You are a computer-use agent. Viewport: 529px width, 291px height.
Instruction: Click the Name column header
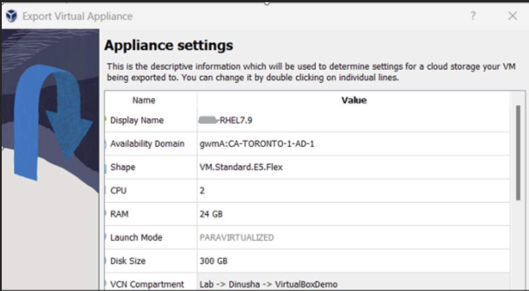(144, 100)
